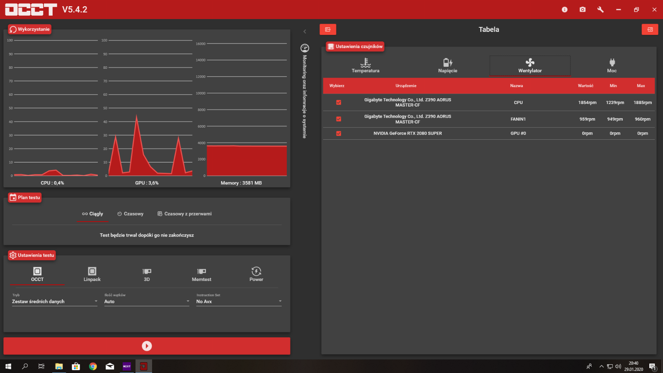Open Microsoft Store from taskbar
Screen dimensions: 663x373
coord(76,366)
